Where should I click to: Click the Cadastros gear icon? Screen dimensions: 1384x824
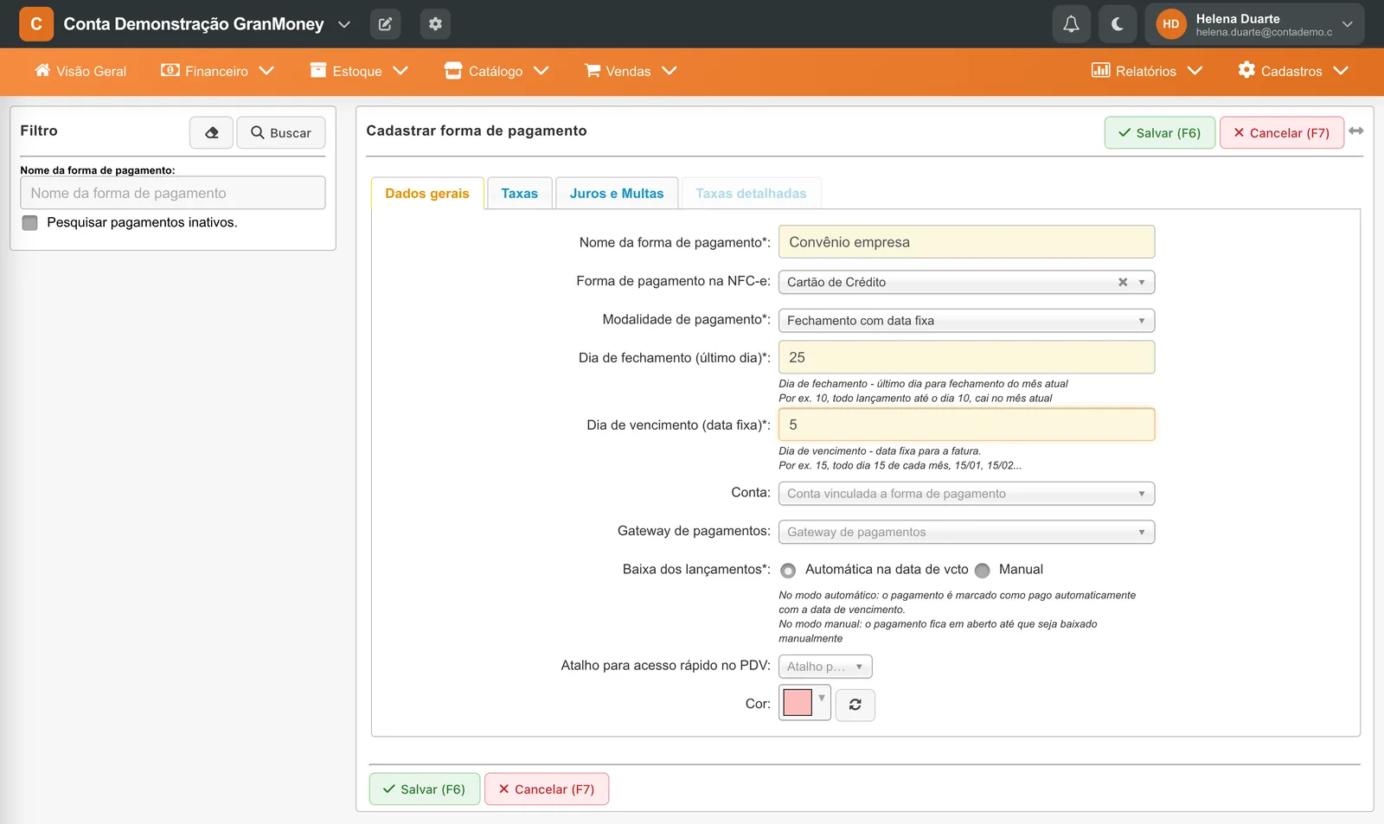(x=1246, y=70)
